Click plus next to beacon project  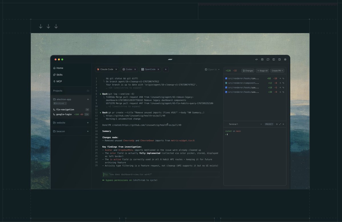(x=88, y=131)
